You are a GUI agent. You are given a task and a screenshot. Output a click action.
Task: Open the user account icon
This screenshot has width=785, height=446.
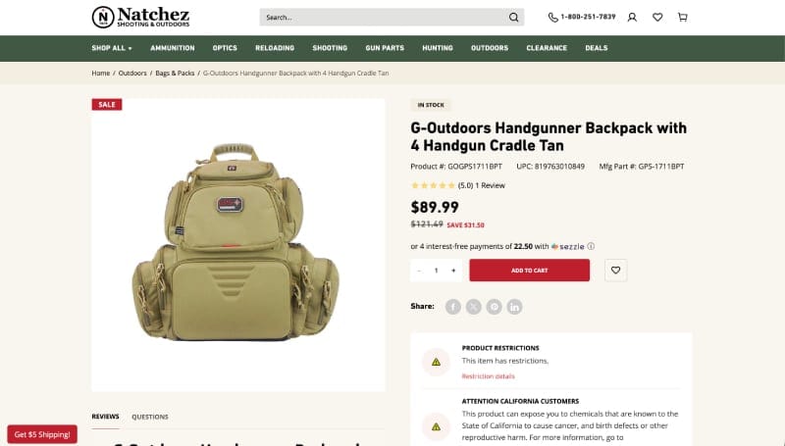pyautogui.click(x=632, y=18)
